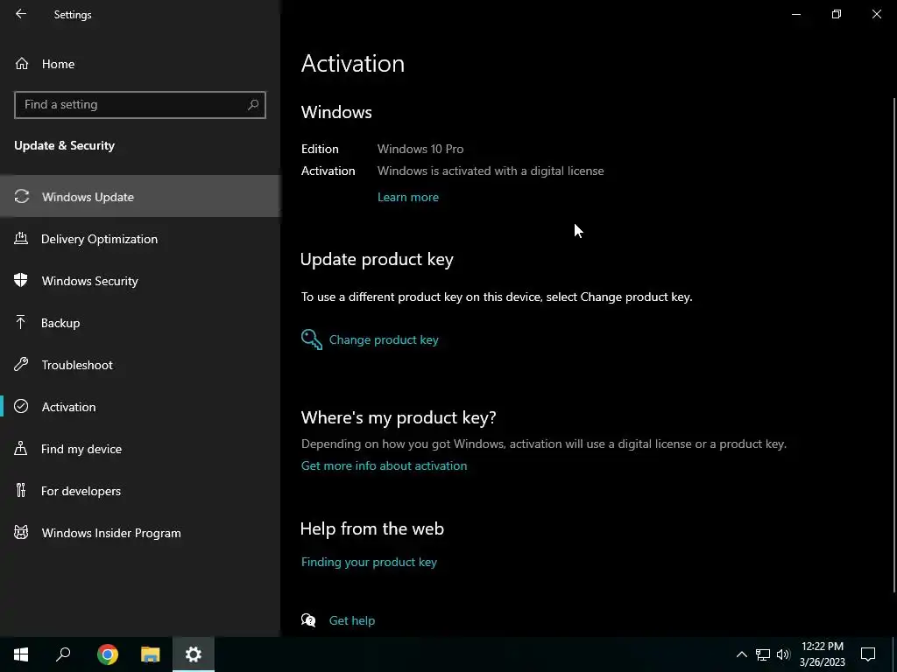897x672 pixels.
Task: Restore down the Settings window
Action: [837, 14]
